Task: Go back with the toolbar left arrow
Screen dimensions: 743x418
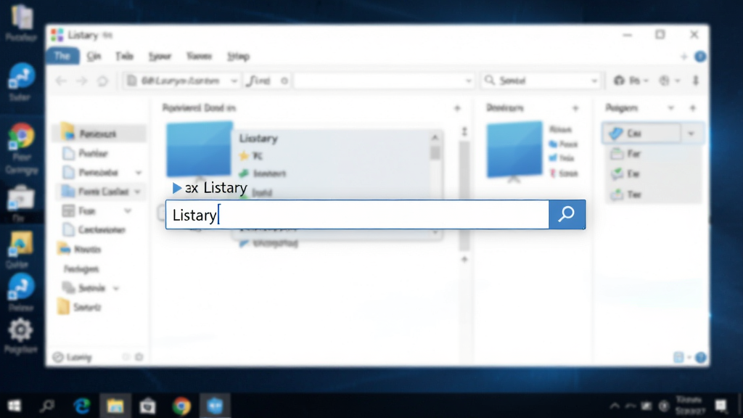Action: [x=61, y=81]
